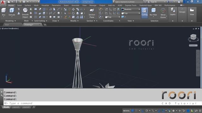The height and width of the screenshot is (113, 202).
Task: Click the Undo arrow in quick access
Action: coord(28,2)
